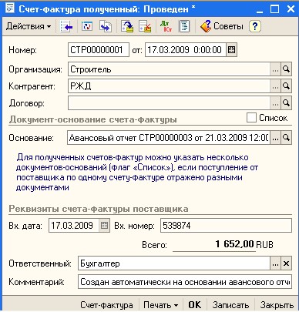Image resolution: width=299 pixels, height=312 pixels.
Task: Click the document icon in the title bar
Action: 9,8
